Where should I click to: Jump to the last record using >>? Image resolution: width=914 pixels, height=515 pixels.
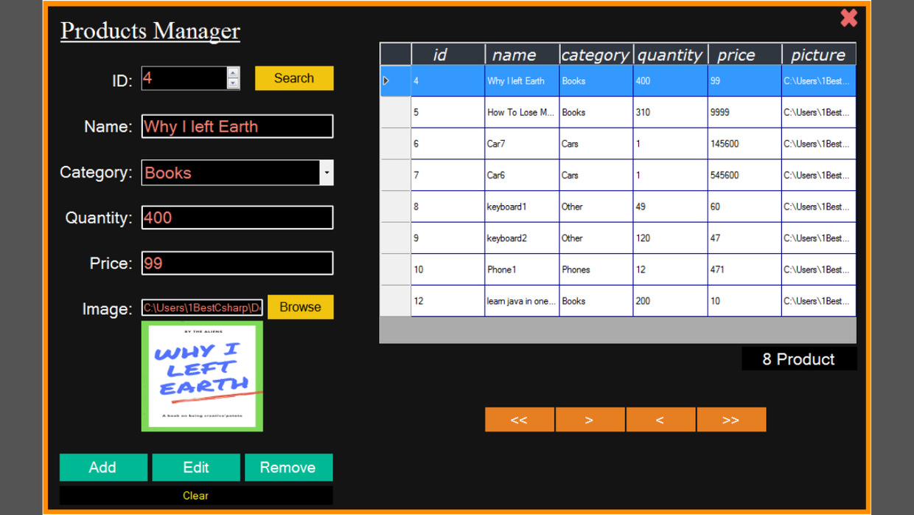731,419
